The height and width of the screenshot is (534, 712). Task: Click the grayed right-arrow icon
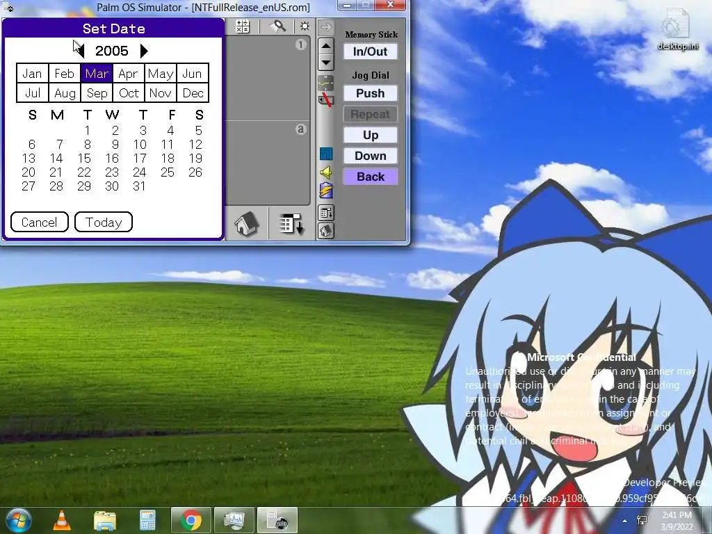click(x=325, y=27)
